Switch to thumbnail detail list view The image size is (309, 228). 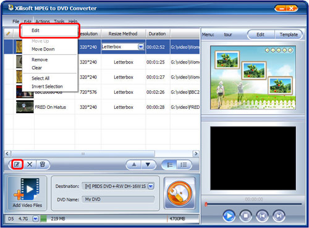[x=170, y=165]
